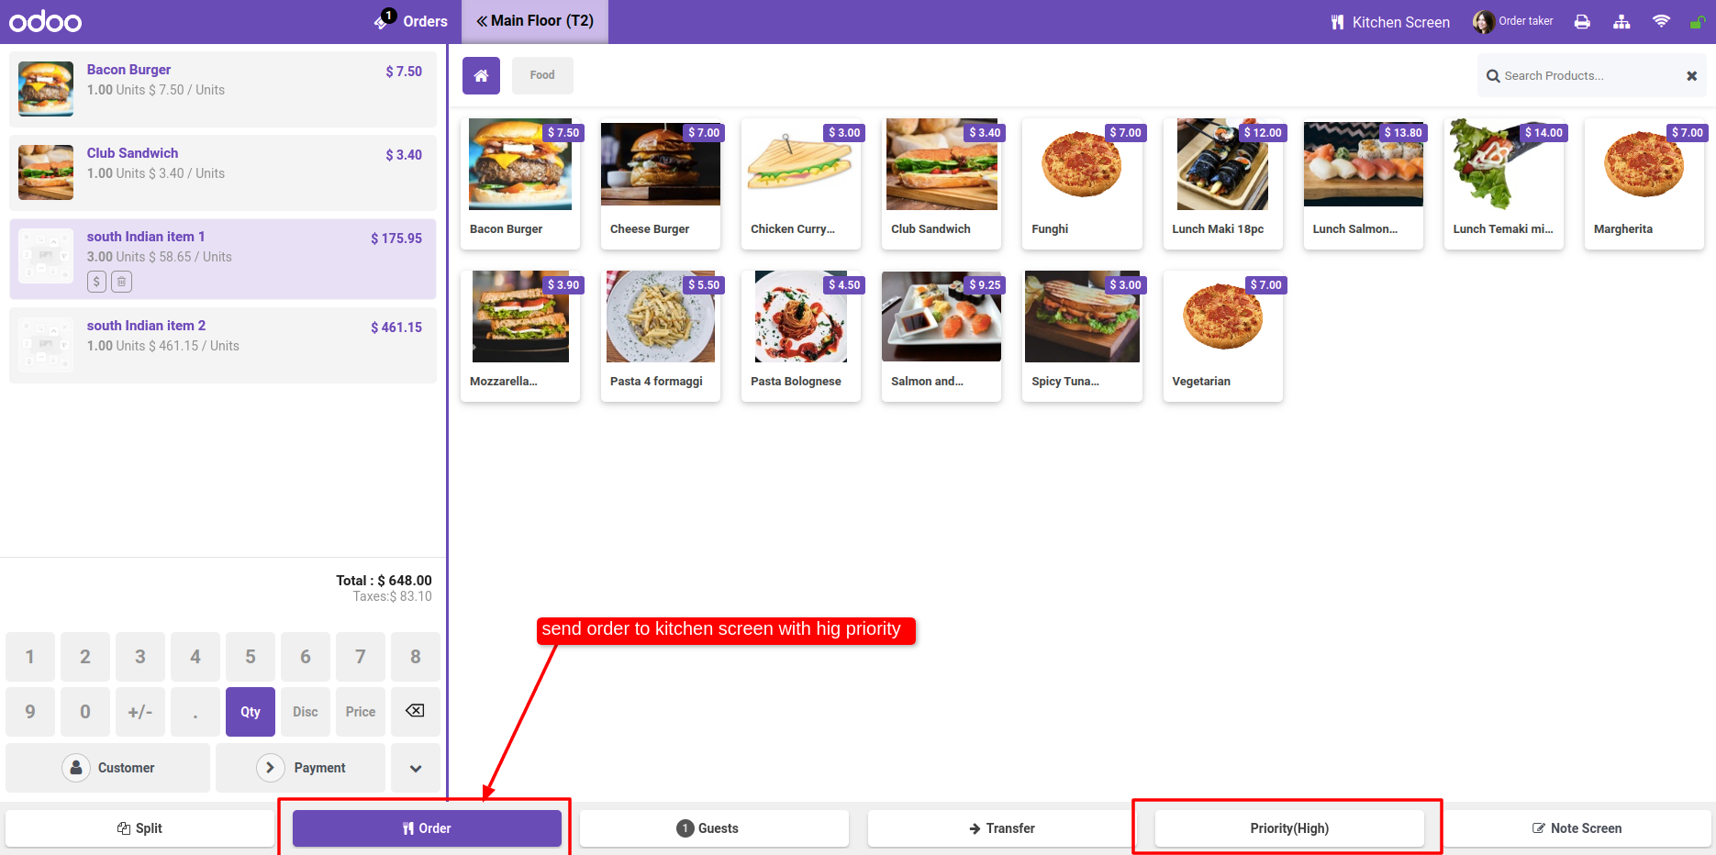1716x855 pixels.
Task: Click the Wi-Fi connection status icon
Action: click(x=1661, y=21)
